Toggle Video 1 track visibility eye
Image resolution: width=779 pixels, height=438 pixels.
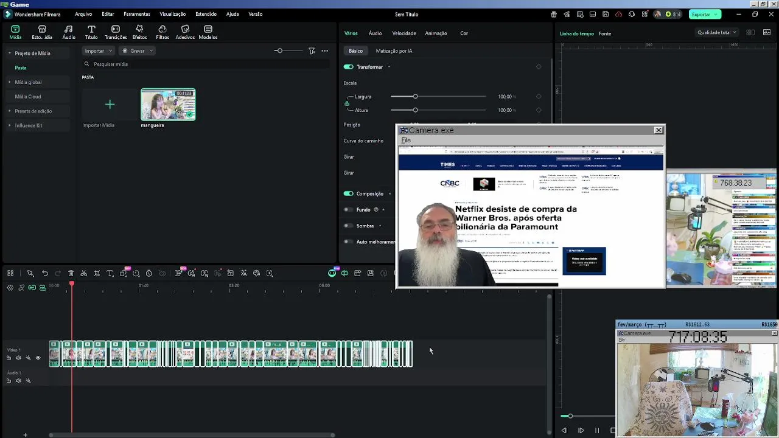[38, 358]
